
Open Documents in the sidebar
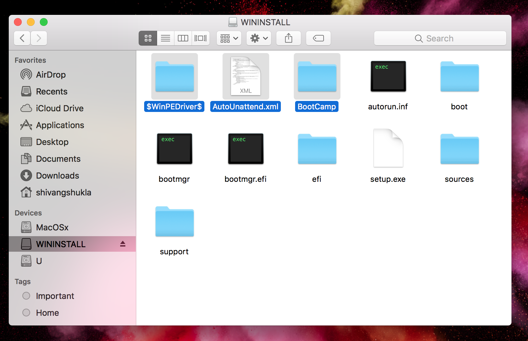click(x=72, y=159)
